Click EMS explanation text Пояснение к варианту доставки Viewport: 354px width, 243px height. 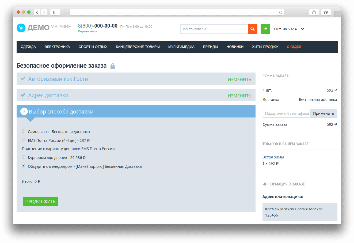pos(69,149)
